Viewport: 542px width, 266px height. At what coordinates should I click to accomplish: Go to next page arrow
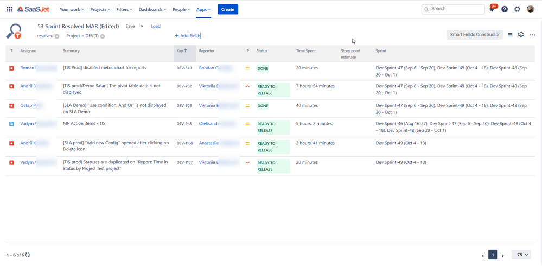coord(503,256)
